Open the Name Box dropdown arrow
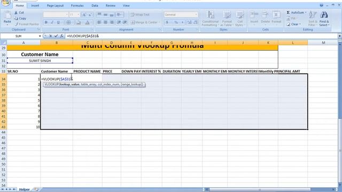This screenshot has width=342, height=192. pos(40,36)
